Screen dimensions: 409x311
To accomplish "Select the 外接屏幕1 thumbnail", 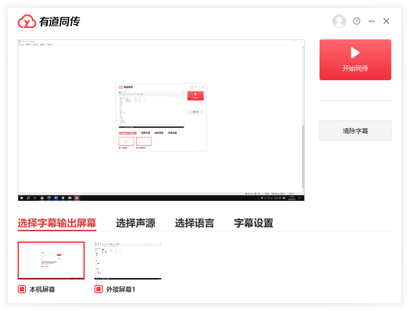I will point(128,260).
